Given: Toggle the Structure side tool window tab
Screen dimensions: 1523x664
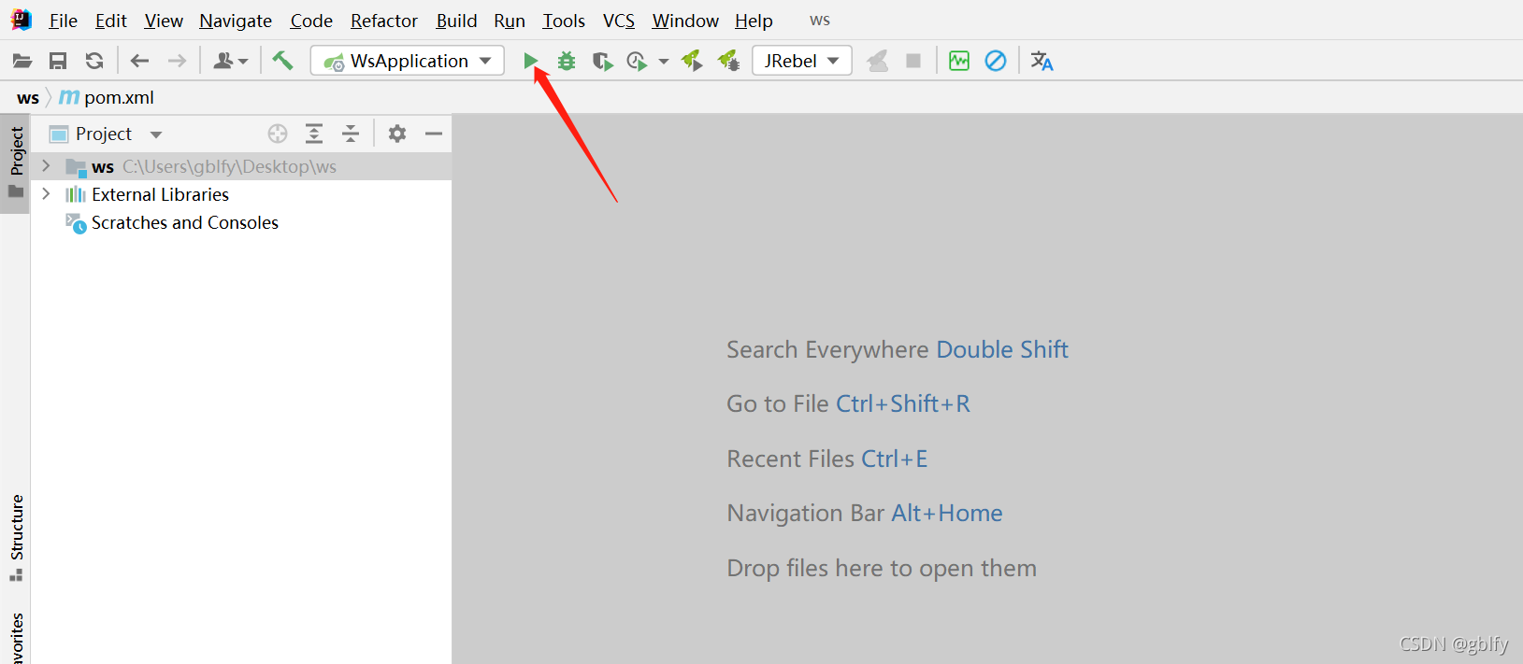Looking at the screenshot, I should [16, 537].
